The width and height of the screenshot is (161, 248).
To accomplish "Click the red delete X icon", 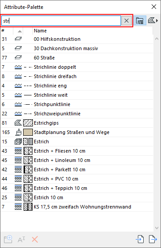I will 35,240.
